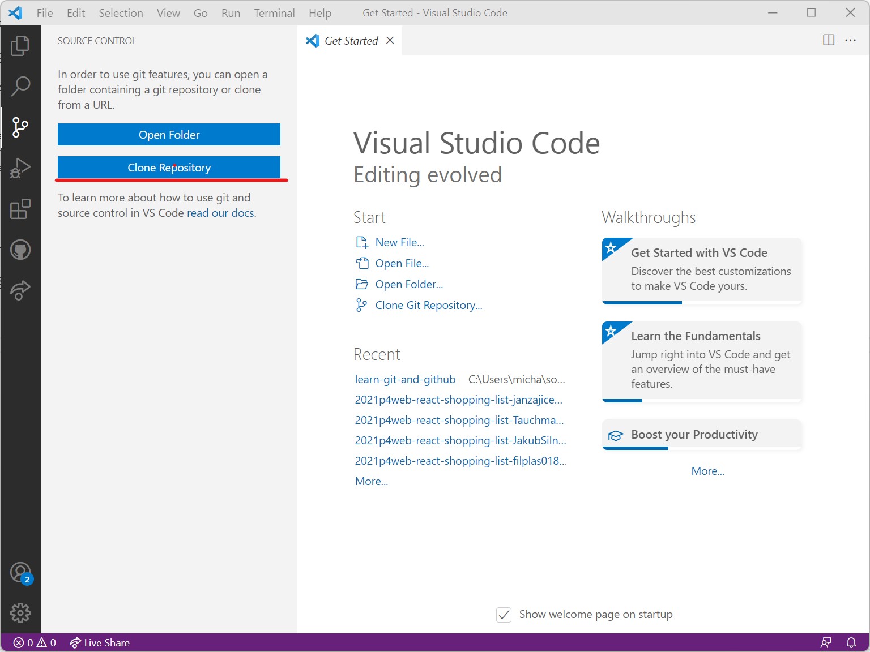870x652 pixels.
Task: Click the Split Editor icon
Action: 829,40
